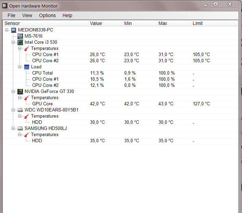Select the NVIDIA GeForce GT 330 row
The image size is (242, 213).
pyautogui.click(x=120, y=92)
